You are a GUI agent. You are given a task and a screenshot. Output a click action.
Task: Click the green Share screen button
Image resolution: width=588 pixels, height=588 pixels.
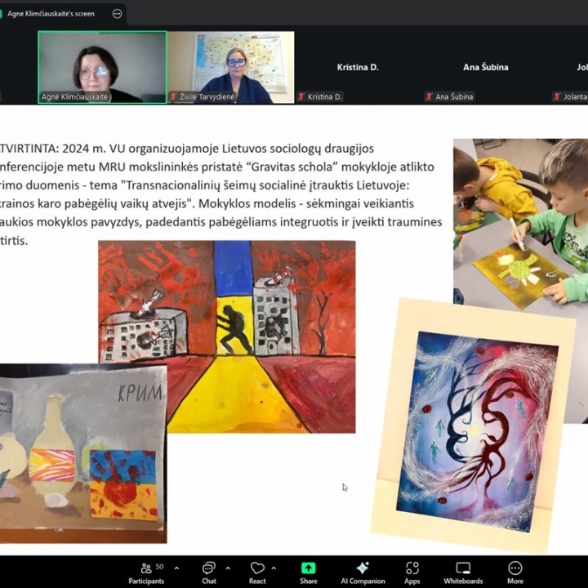tap(308, 572)
